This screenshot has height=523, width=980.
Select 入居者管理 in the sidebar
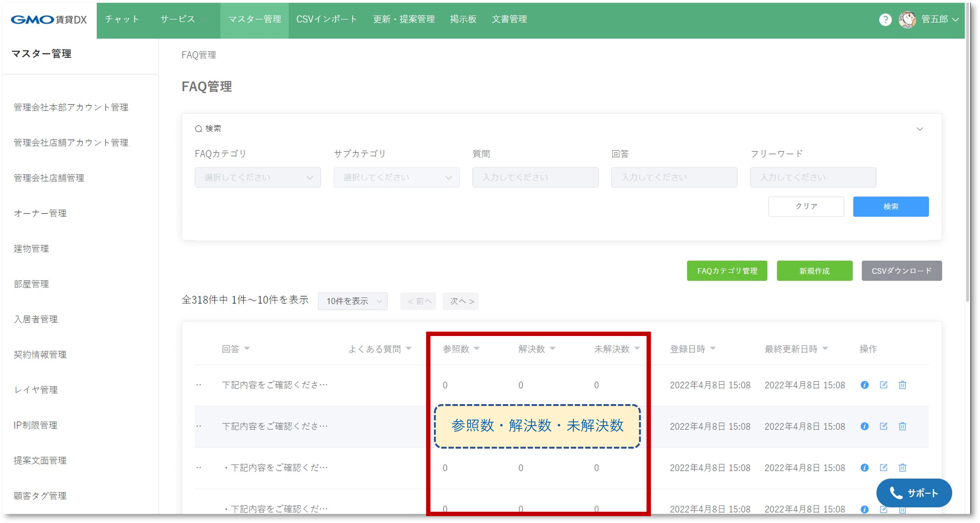tap(36, 319)
